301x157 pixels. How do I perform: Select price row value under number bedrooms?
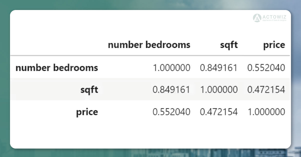pyautogui.click(x=172, y=112)
